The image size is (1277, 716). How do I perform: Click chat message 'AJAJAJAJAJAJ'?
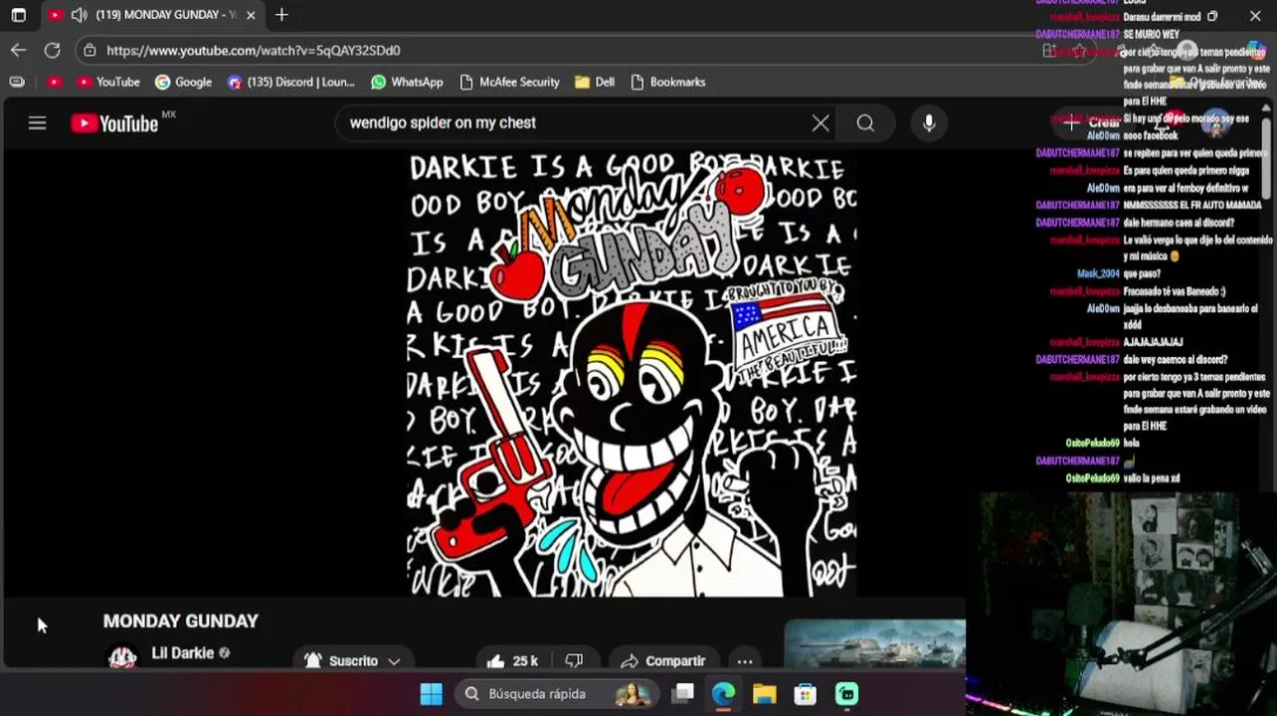(1153, 342)
